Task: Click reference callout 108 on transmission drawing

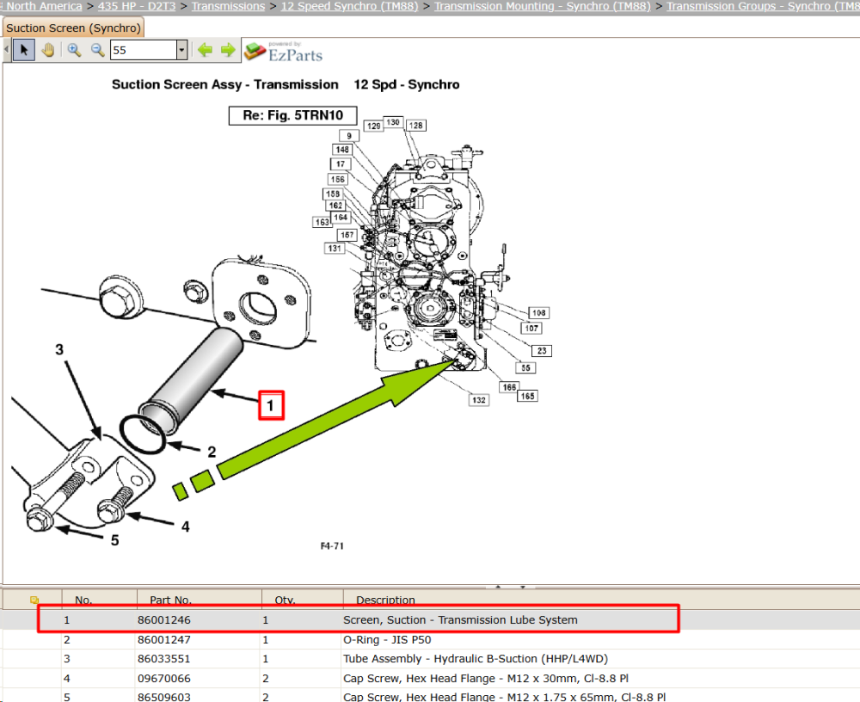Action: [x=539, y=313]
